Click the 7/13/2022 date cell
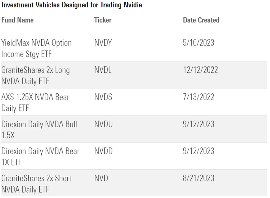This screenshot has height=198, width=270. pyautogui.click(x=198, y=97)
